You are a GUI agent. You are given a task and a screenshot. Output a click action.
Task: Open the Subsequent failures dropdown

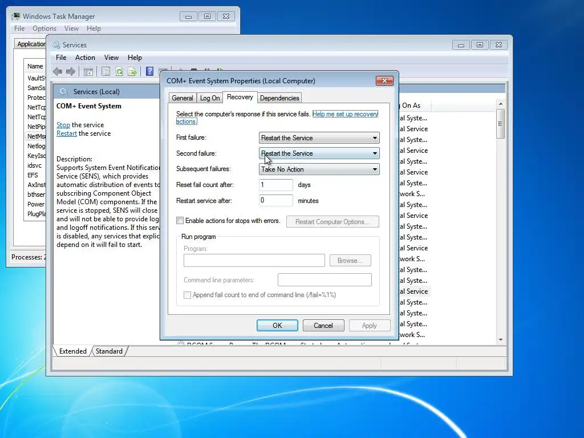[319, 169]
